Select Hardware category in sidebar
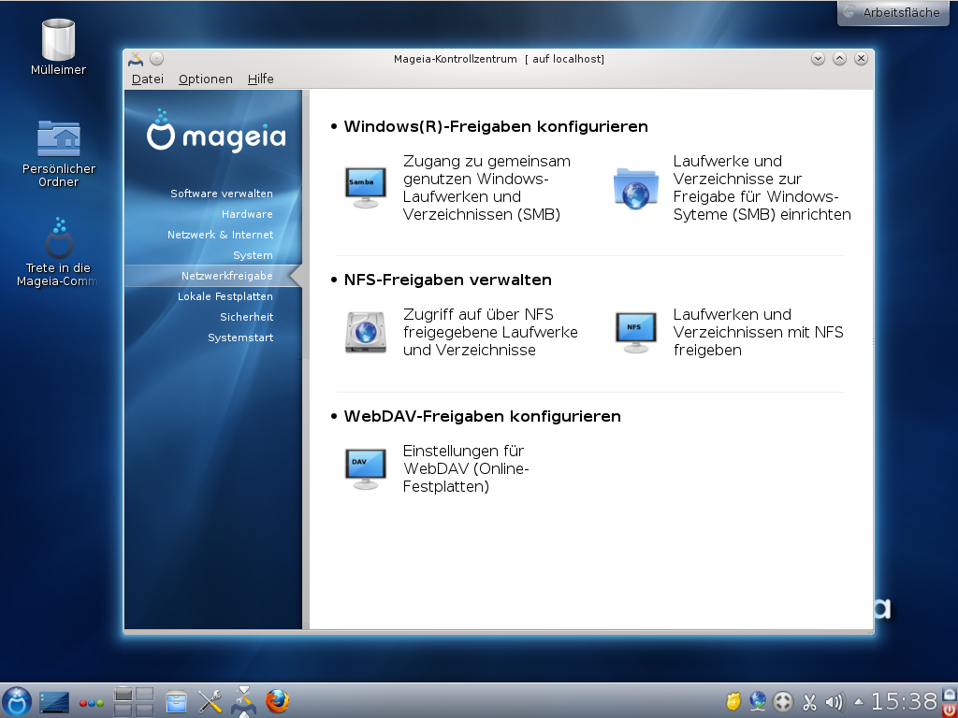The image size is (958, 718). point(247,214)
